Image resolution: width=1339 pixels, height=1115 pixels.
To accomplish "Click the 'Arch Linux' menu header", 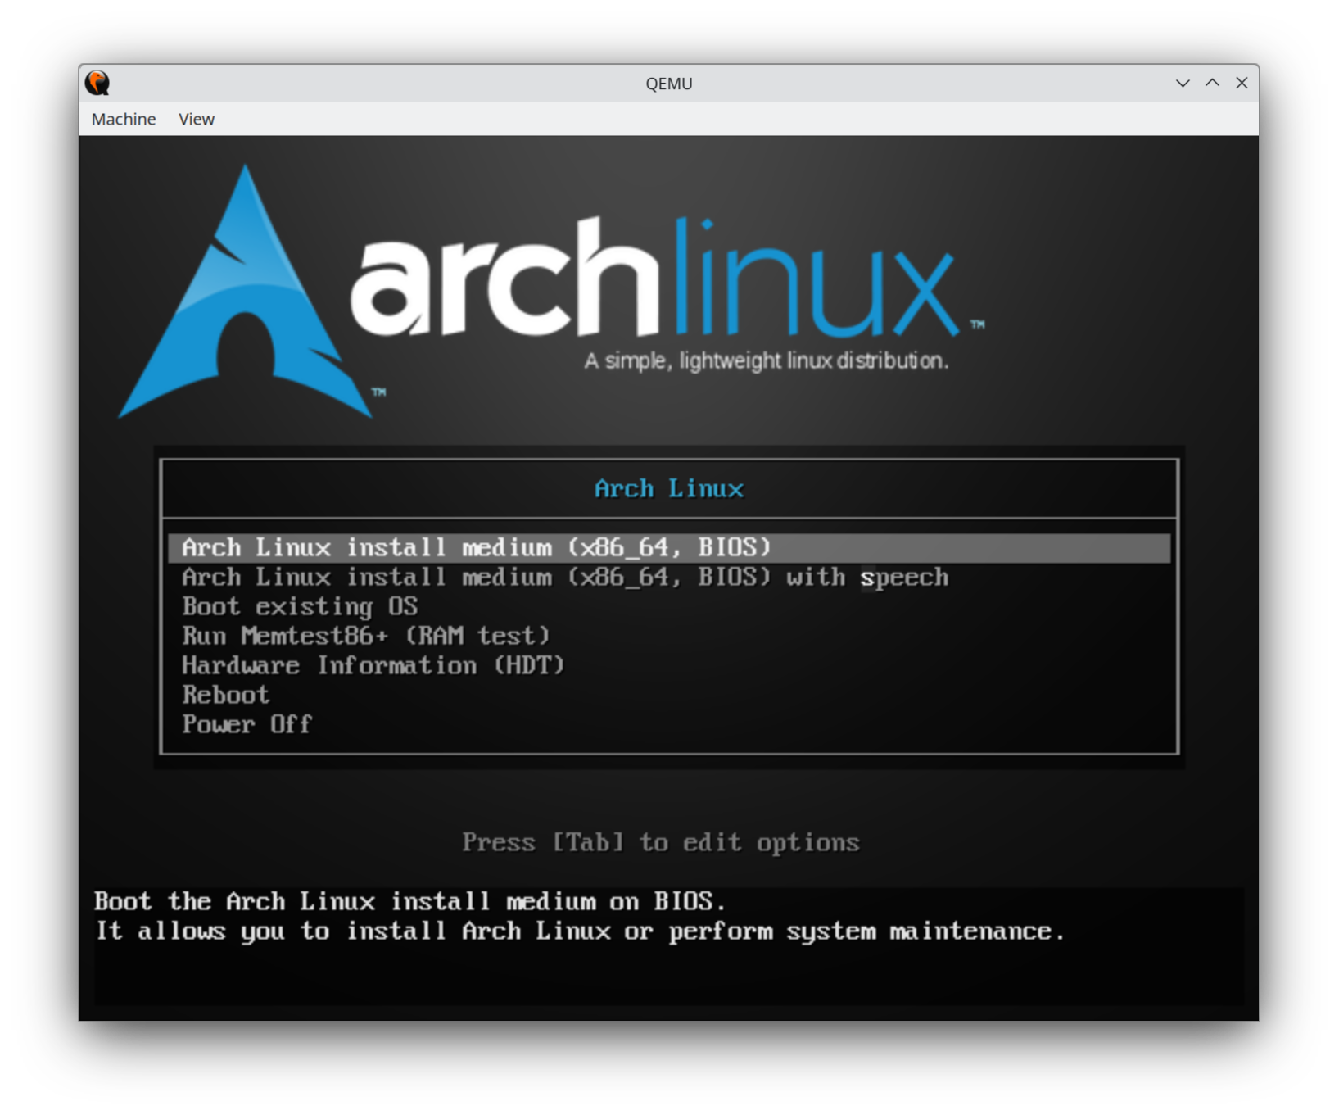I will 669,488.
